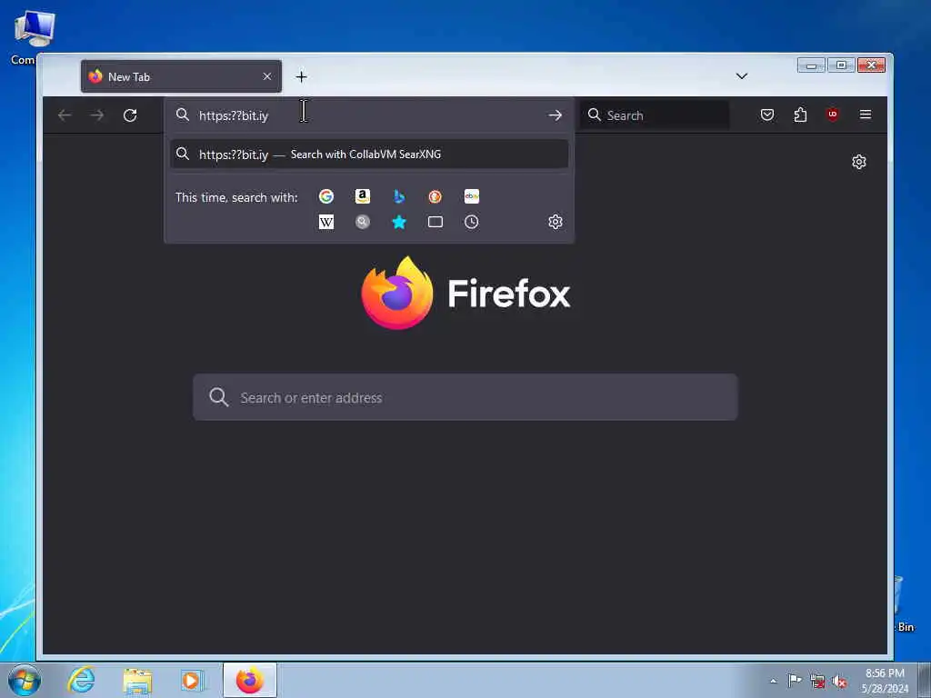931x698 pixels.
Task: Show hidden tray icons arrow
Action: (773, 681)
